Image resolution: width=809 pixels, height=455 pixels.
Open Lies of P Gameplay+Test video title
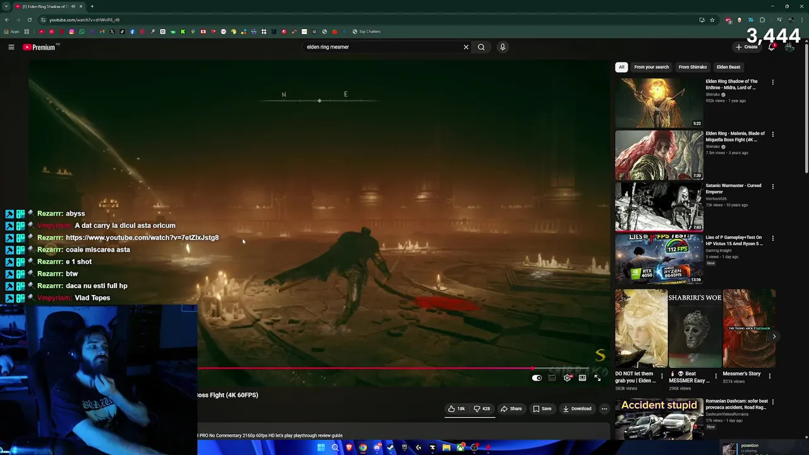pos(734,241)
